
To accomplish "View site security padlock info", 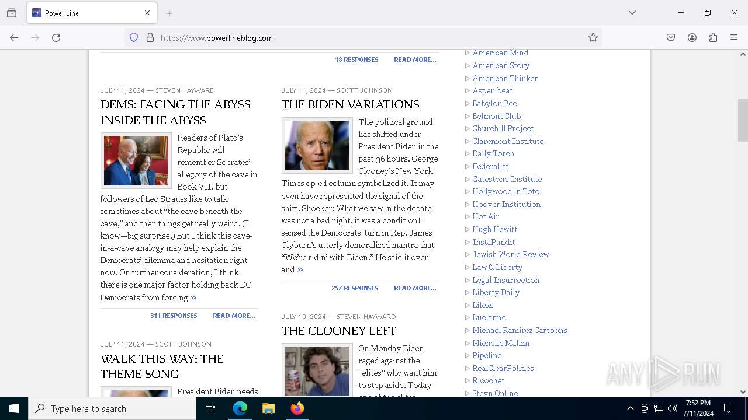I will tap(150, 37).
